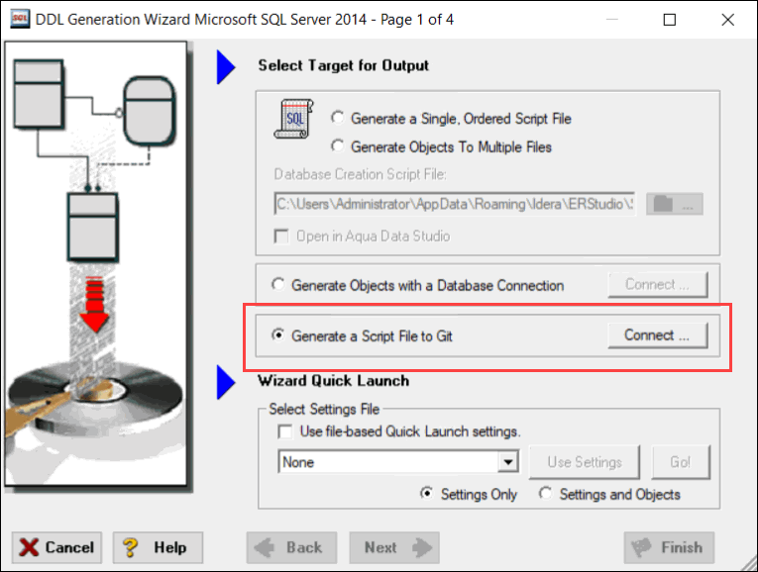
Task: Close the DDL Generation Wizard window
Action: [727, 20]
